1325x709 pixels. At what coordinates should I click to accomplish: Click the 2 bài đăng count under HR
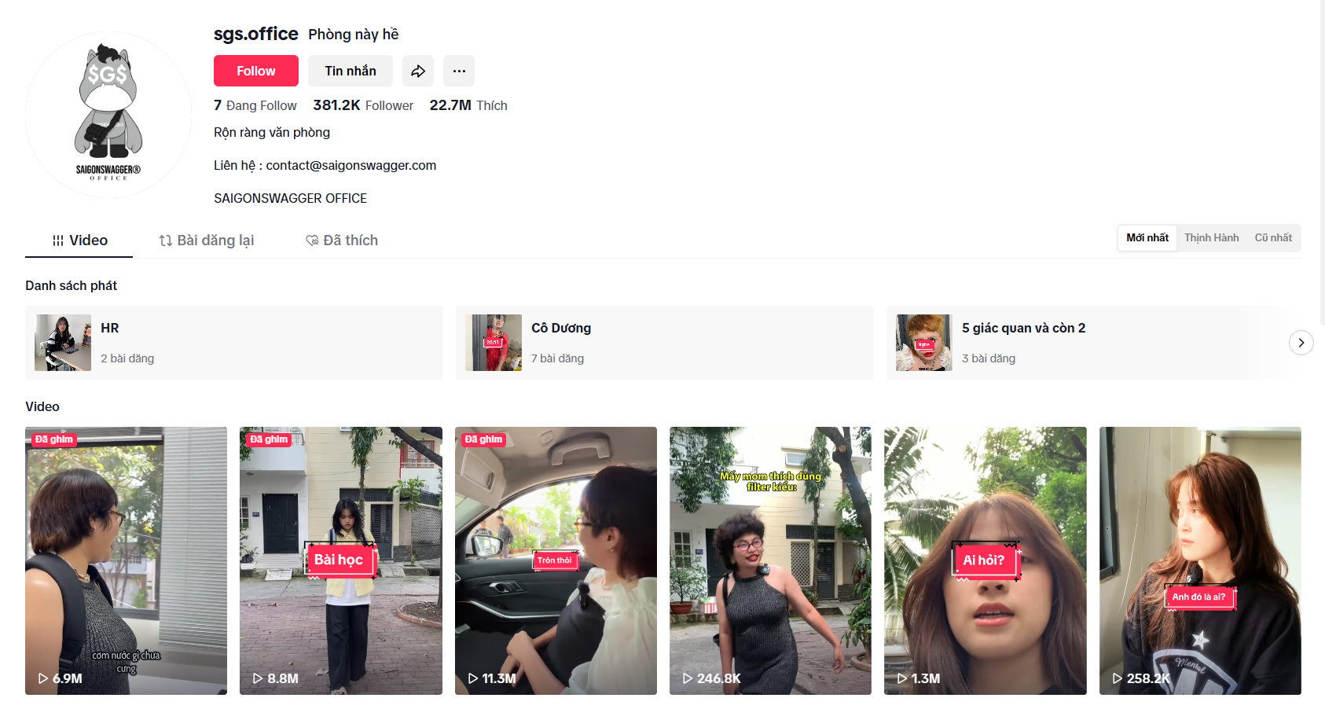[x=127, y=358]
